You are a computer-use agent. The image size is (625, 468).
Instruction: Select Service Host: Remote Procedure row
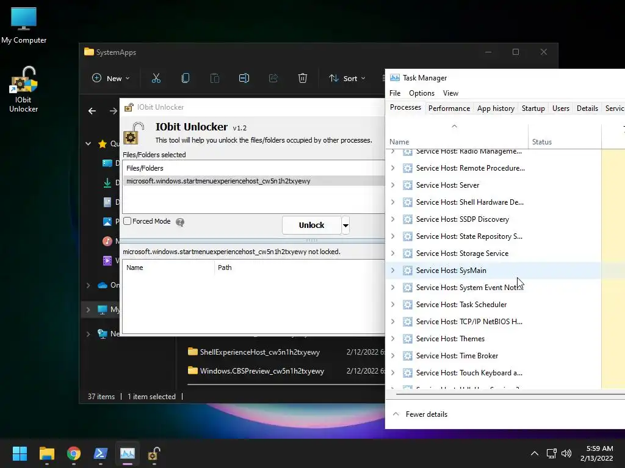(493, 168)
